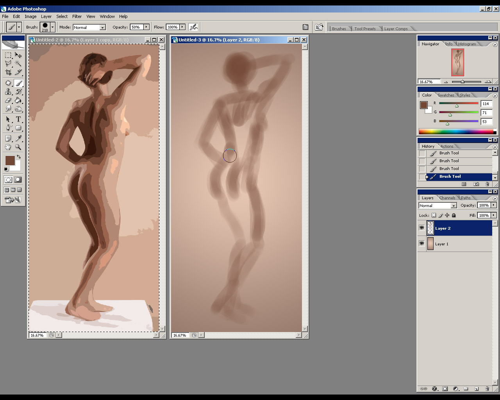
Task: Enable the airbrush option in options bar
Action: [193, 27]
